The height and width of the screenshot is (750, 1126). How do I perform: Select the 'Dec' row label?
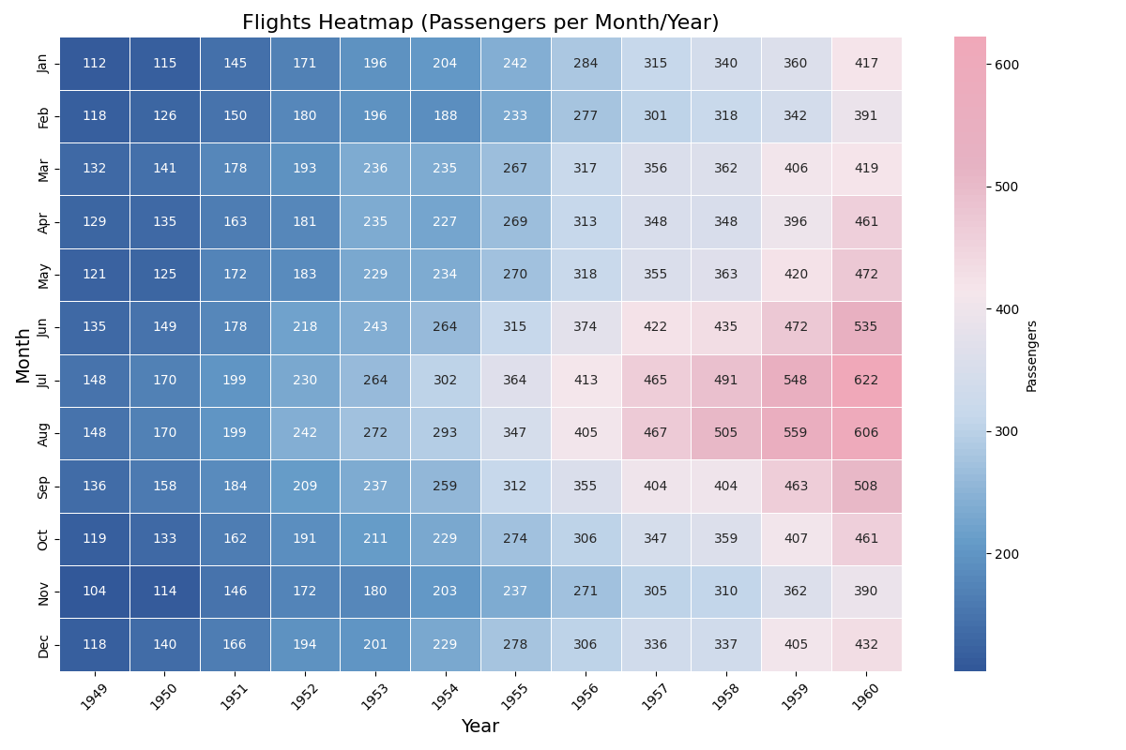(x=43, y=645)
